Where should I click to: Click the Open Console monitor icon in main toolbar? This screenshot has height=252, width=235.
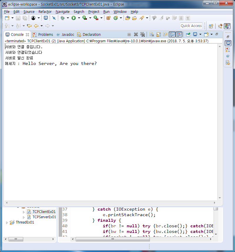(46, 18)
